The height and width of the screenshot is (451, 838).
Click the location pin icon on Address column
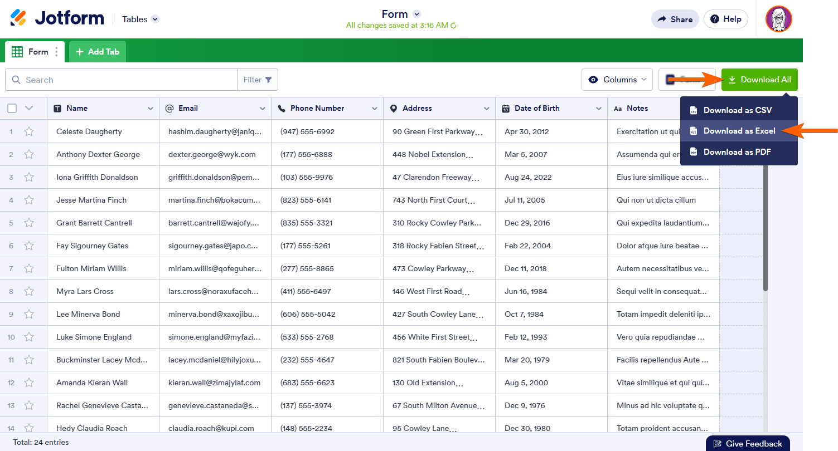(393, 108)
